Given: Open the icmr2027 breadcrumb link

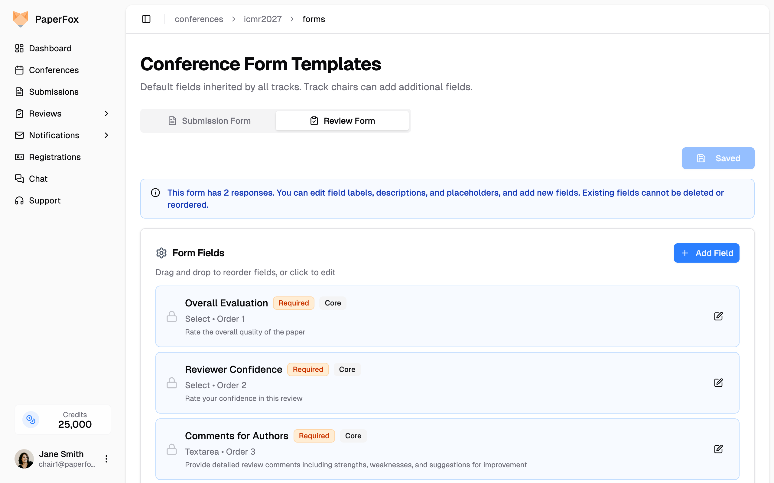Looking at the screenshot, I should 262,19.
